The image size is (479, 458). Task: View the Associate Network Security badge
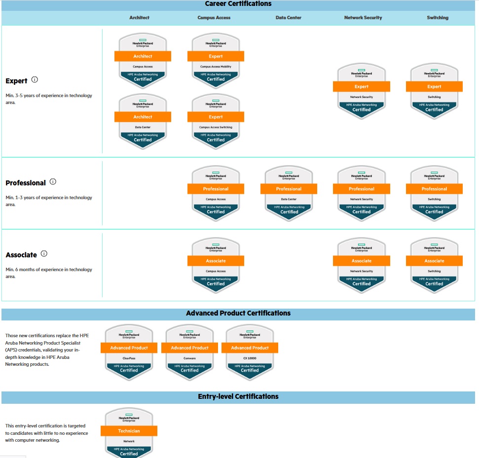click(x=362, y=266)
